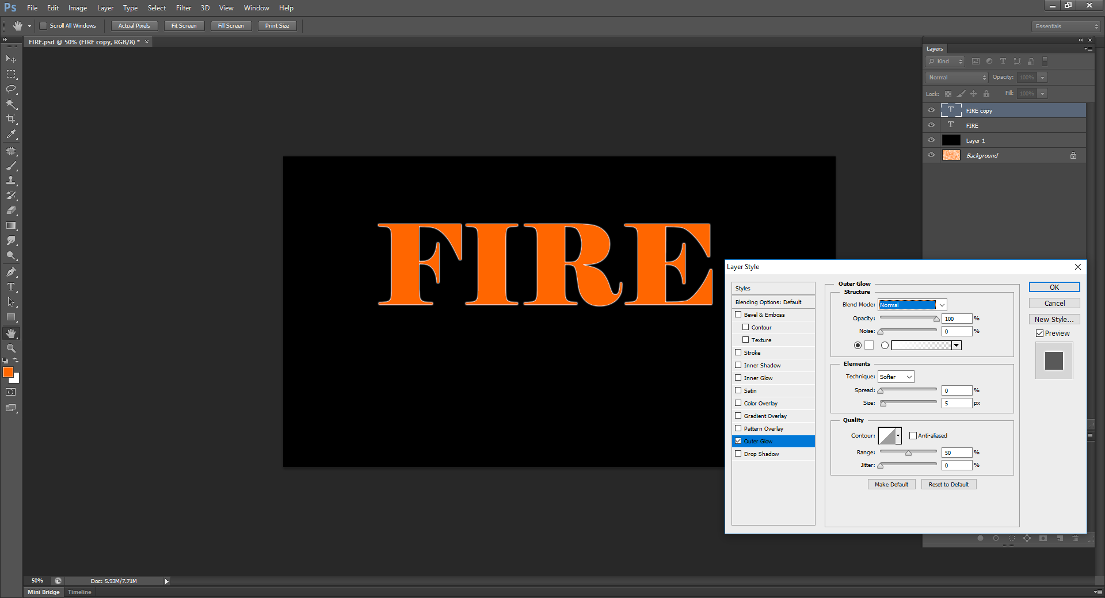Select the Magic Wand tool
Screen dimensions: 1105x598
[11, 104]
